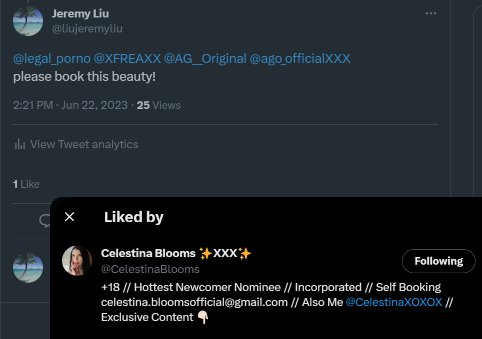Visit the @XFREAXX mentioned profile
Screen dimensions: 482x339
(127, 58)
